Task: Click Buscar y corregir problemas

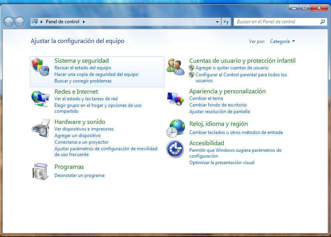Action: click(83, 81)
